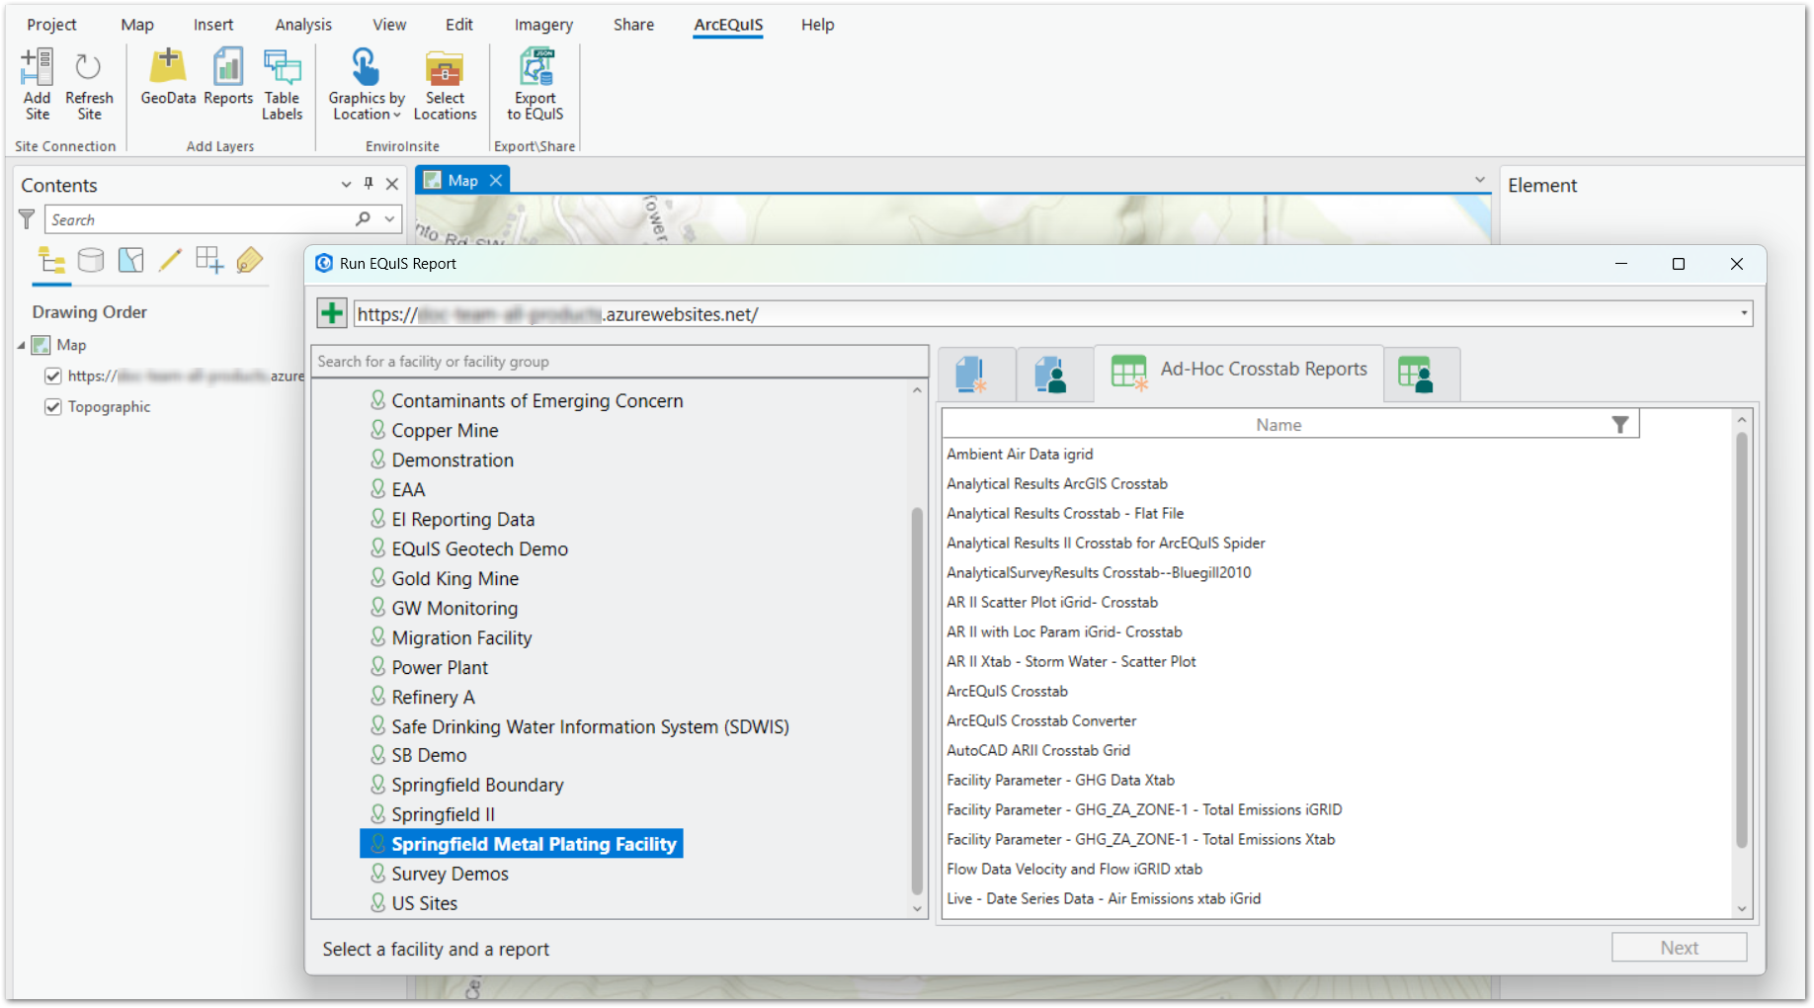The image size is (1814, 1008).
Task: Open the Imagery ribbon tab
Action: pos(543,25)
